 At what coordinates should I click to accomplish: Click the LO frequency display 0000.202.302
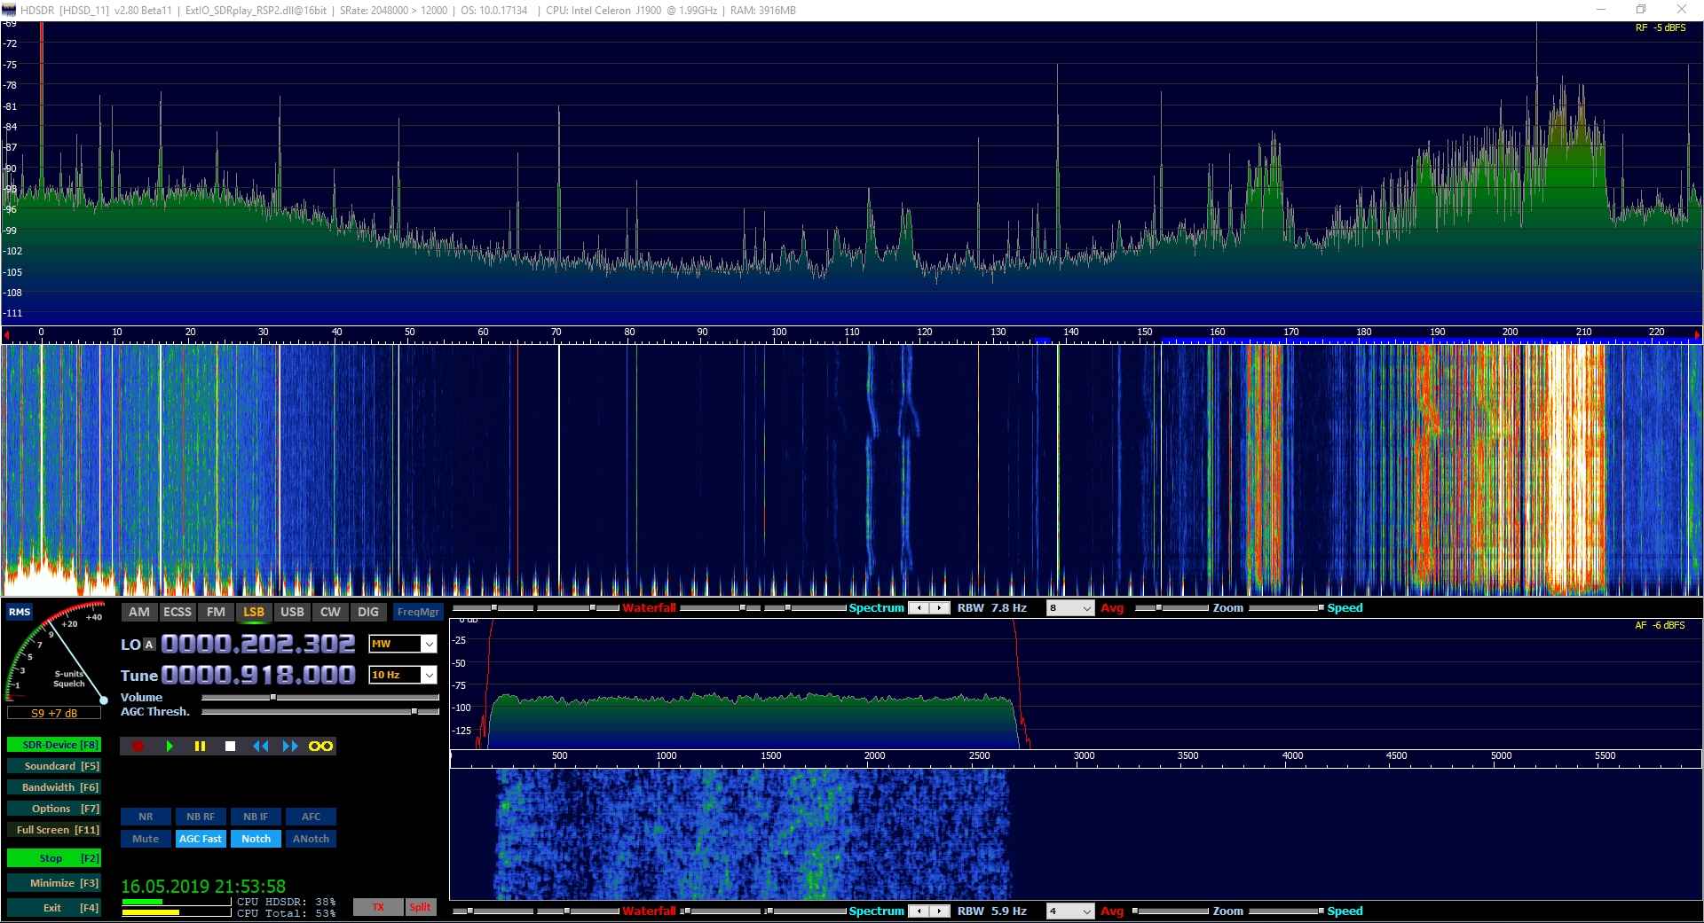point(258,645)
